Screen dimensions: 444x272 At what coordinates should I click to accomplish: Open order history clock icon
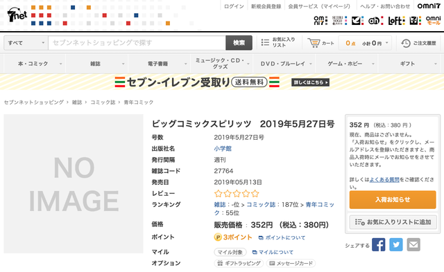point(405,43)
